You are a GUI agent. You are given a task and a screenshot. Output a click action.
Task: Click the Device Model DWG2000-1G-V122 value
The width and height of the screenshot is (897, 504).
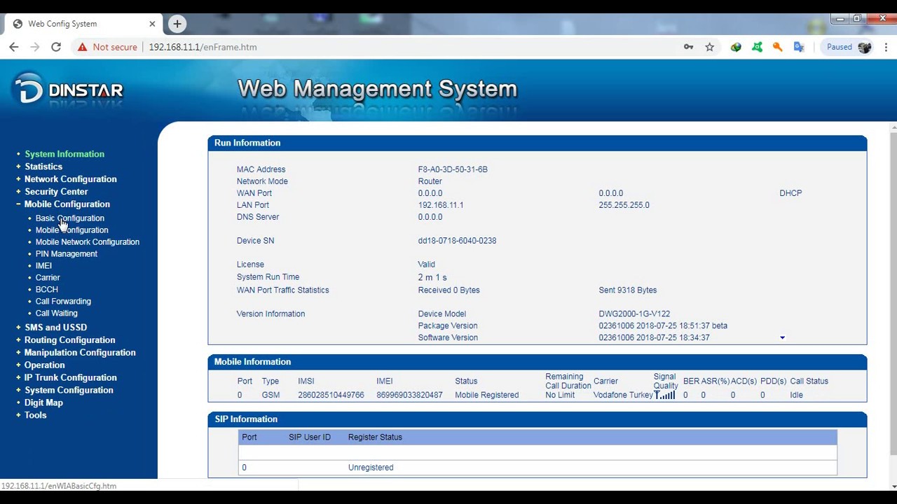[634, 314]
